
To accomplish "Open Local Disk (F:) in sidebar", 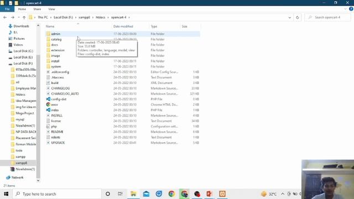I will tap(23, 64).
